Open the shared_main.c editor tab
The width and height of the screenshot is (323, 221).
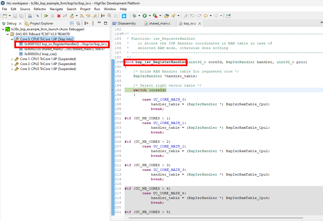[x=159, y=23]
